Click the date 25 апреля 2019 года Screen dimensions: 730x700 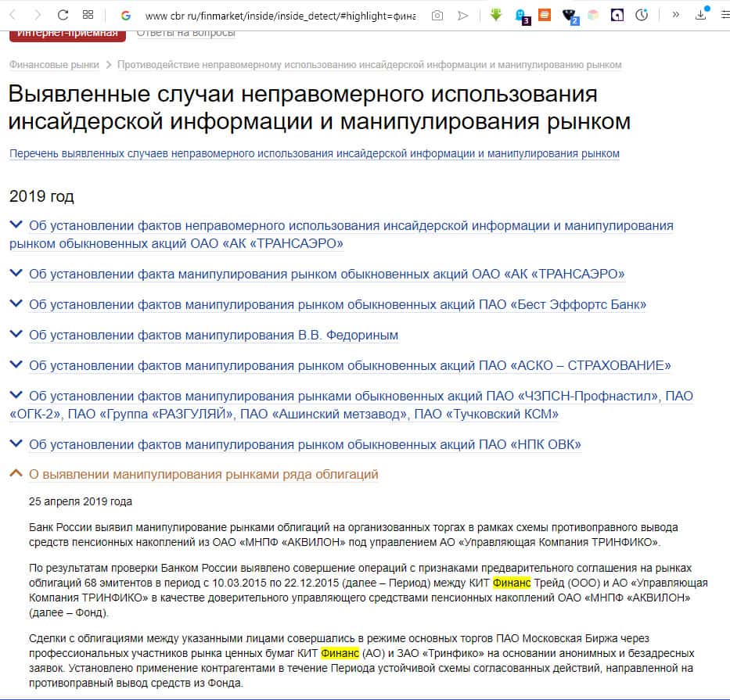click(x=81, y=501)
